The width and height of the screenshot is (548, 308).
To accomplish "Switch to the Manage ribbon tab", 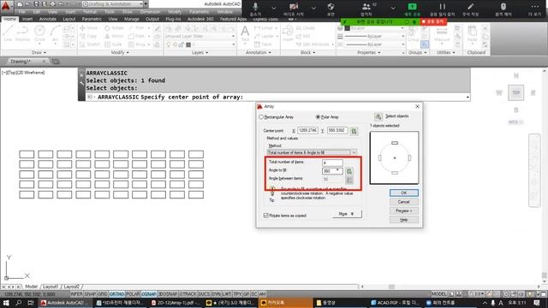I will pyautogui.click(x=131, y=19).
